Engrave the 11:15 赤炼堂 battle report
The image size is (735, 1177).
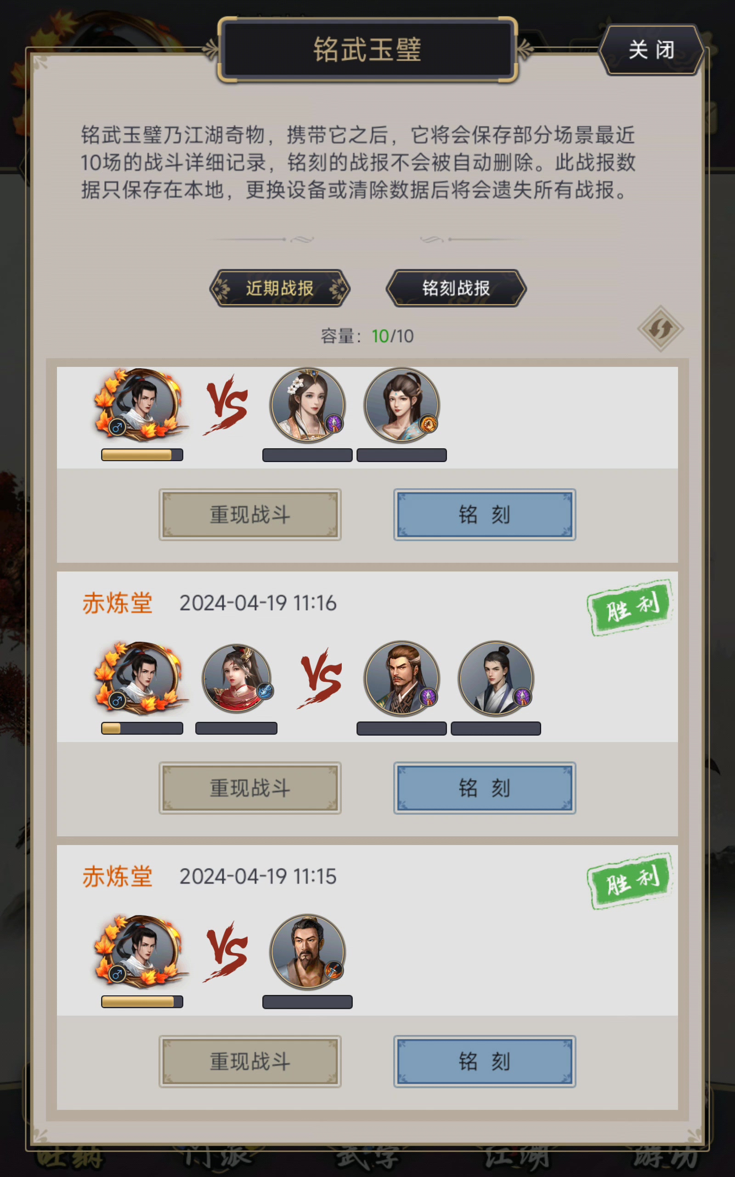click(x=485, y=1061)
